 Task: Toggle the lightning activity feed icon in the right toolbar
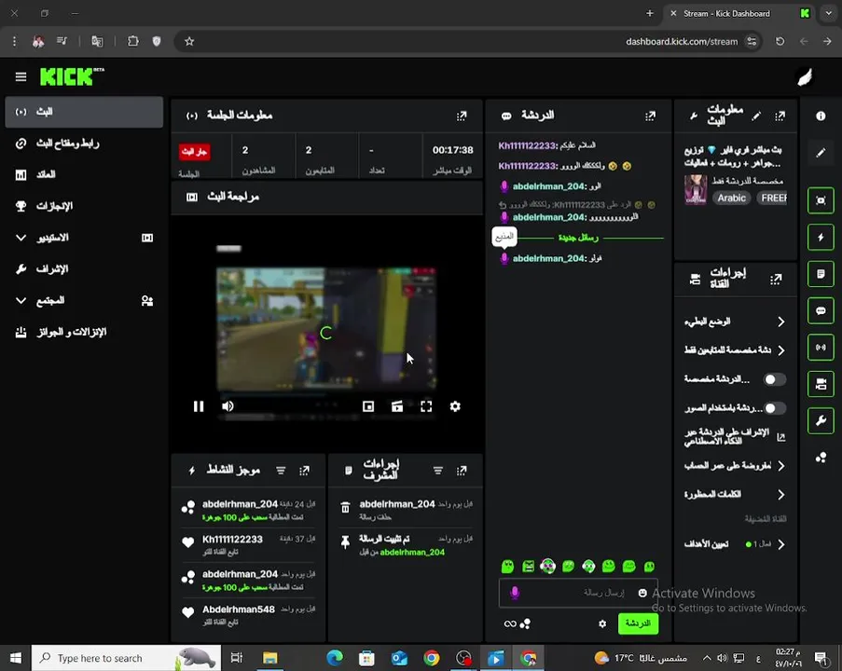[x=821, y=237]
